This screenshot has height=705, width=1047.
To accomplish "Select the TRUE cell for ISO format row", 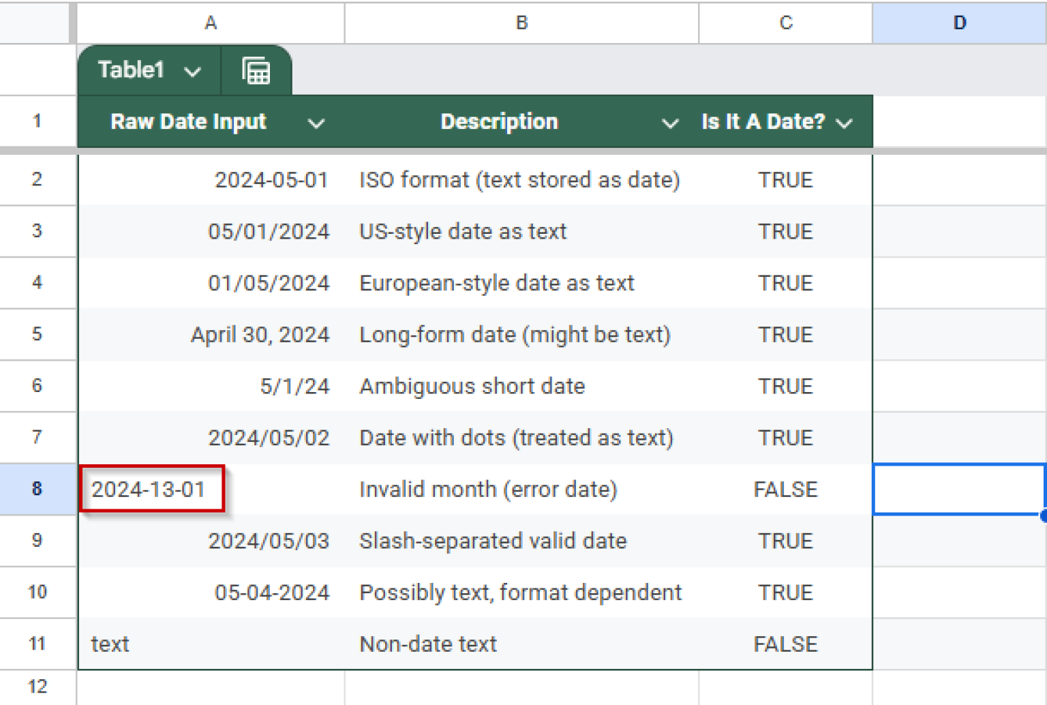I will point(785,179).
